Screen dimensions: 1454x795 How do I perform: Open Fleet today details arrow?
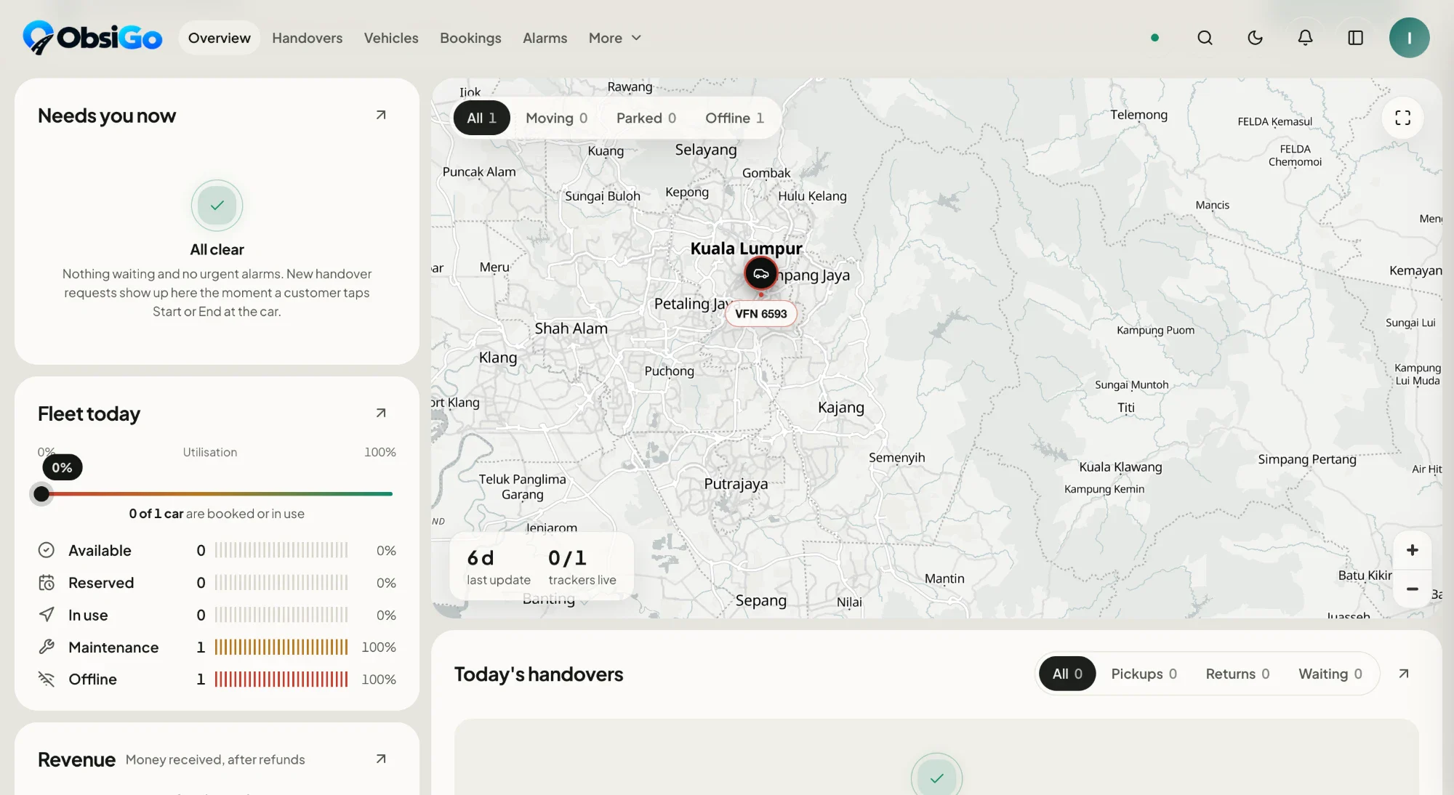381,413
